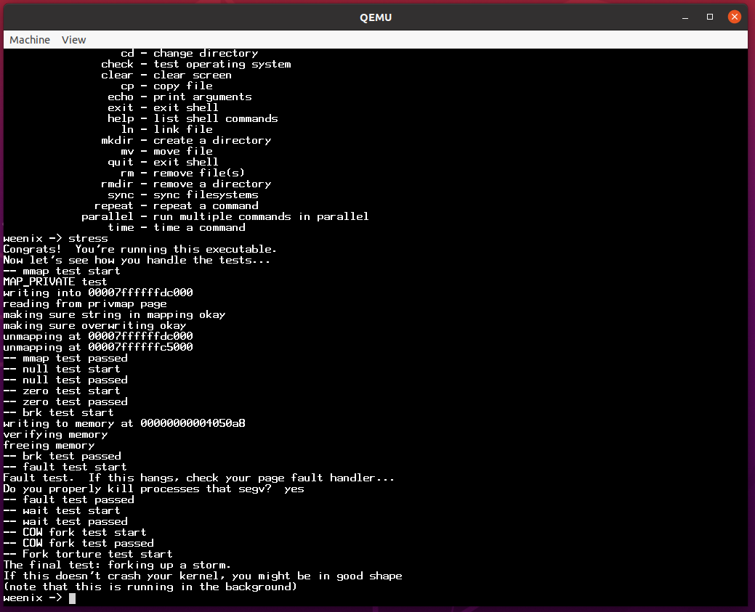This screenshot has width=755, height=612.
Task: Maximize the QEMU window
Action: [710, 17]
